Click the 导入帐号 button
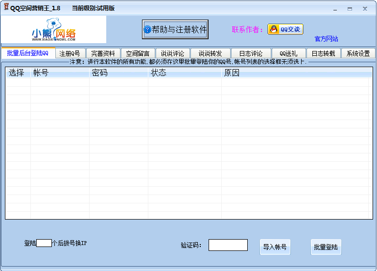 [275, 247]
